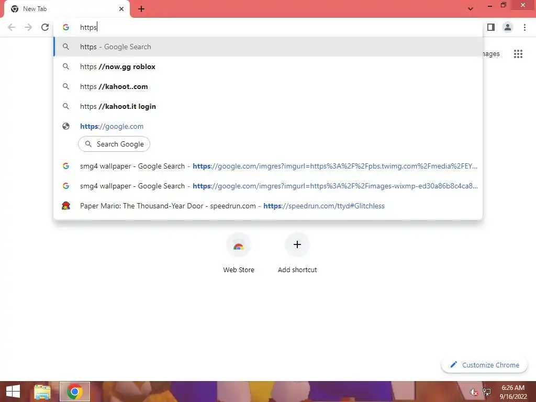Open the Windows Start menu
Image resolution: width=536 pixels, height=402 pixels.
click(x=13, y=392)
